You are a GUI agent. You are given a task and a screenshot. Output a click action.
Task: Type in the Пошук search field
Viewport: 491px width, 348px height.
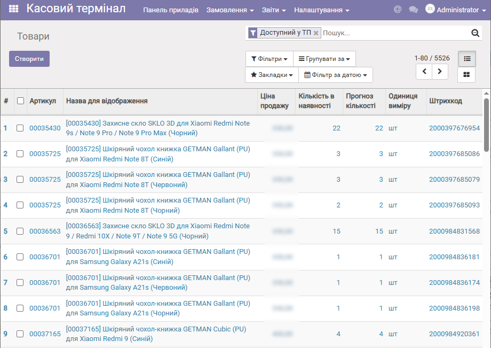point(395,33)
